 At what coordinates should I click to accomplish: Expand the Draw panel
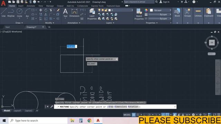click(19, 23)
